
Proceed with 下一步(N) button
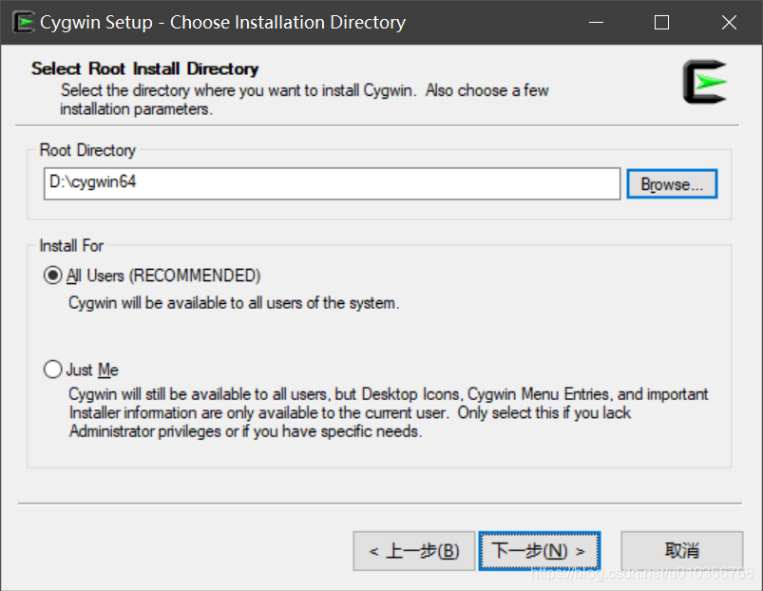point(539,551)
